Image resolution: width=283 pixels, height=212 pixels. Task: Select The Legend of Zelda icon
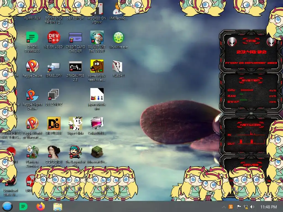coord(75,152)
